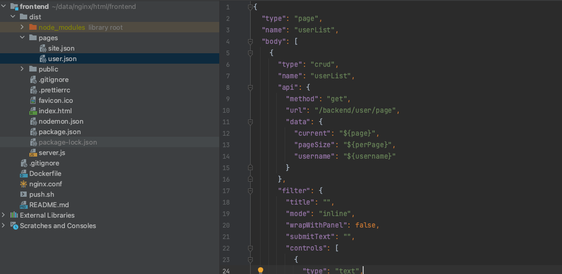
Task: Click the .gitignore icon above .prettierrc
Action: coord(33,79)
